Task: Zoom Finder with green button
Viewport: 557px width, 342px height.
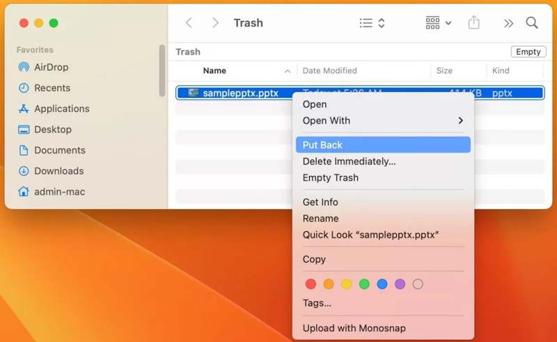Action: click(54, 23)
